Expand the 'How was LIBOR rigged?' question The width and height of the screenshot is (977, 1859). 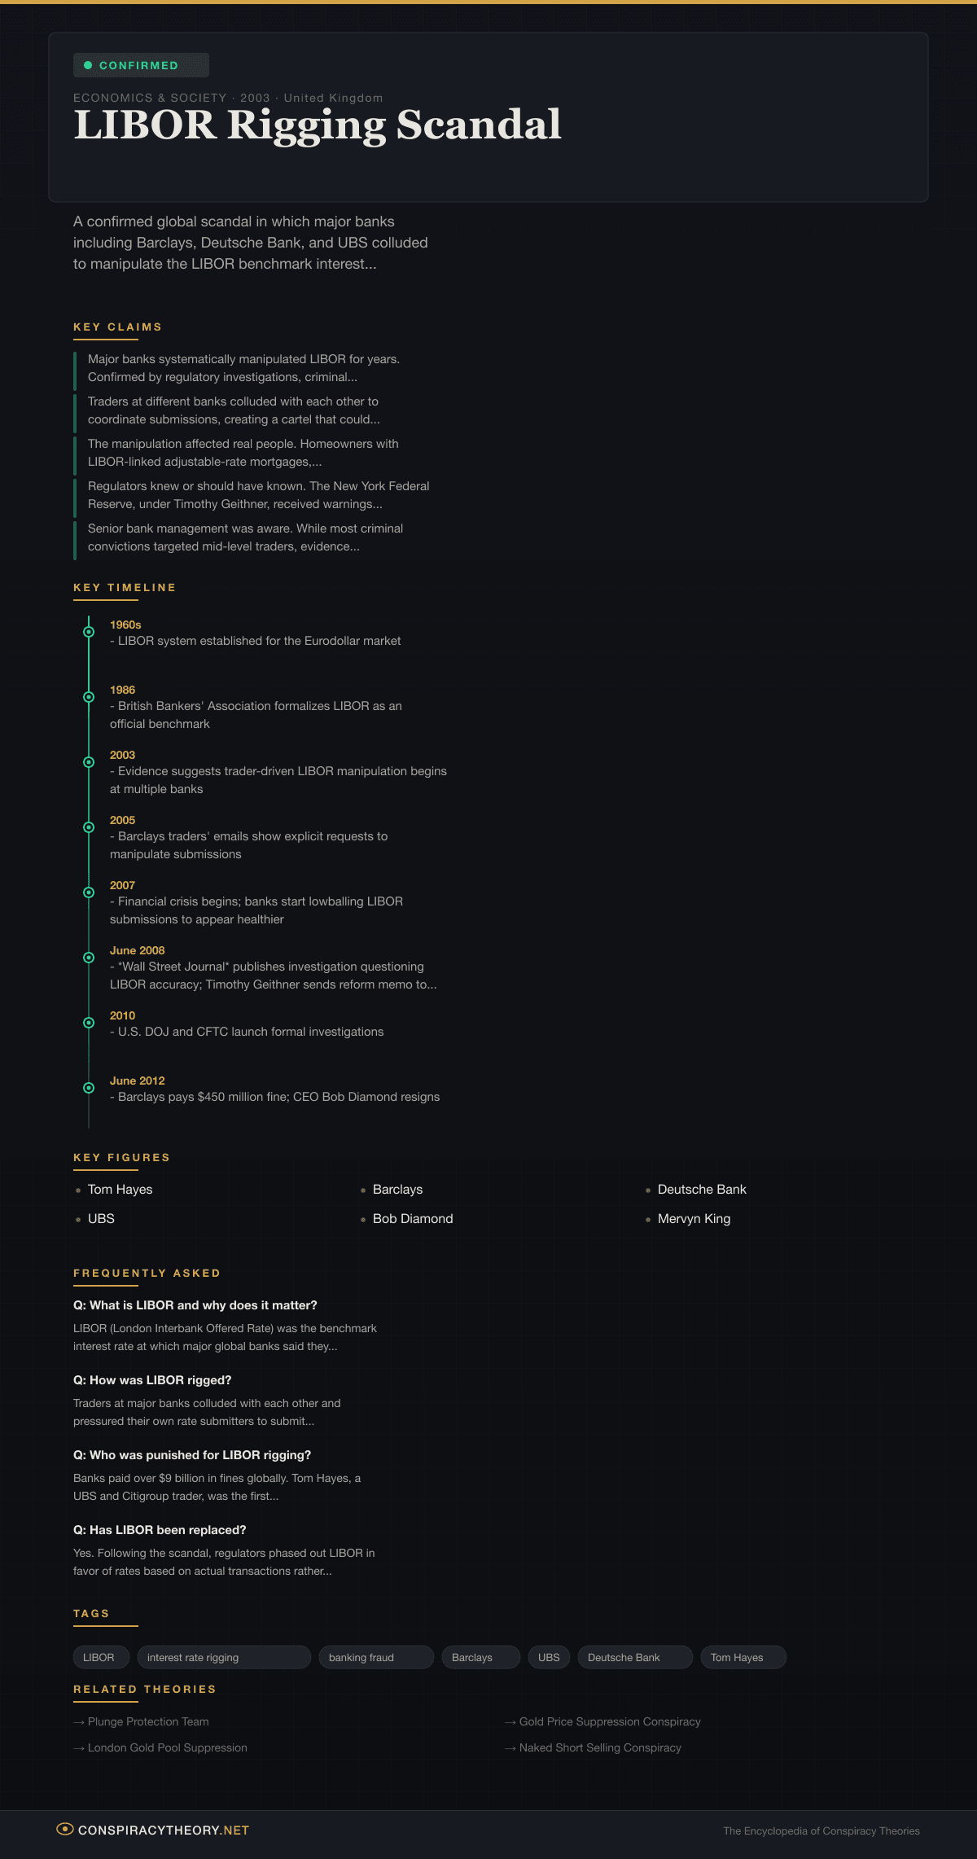tap(152, 1380)
